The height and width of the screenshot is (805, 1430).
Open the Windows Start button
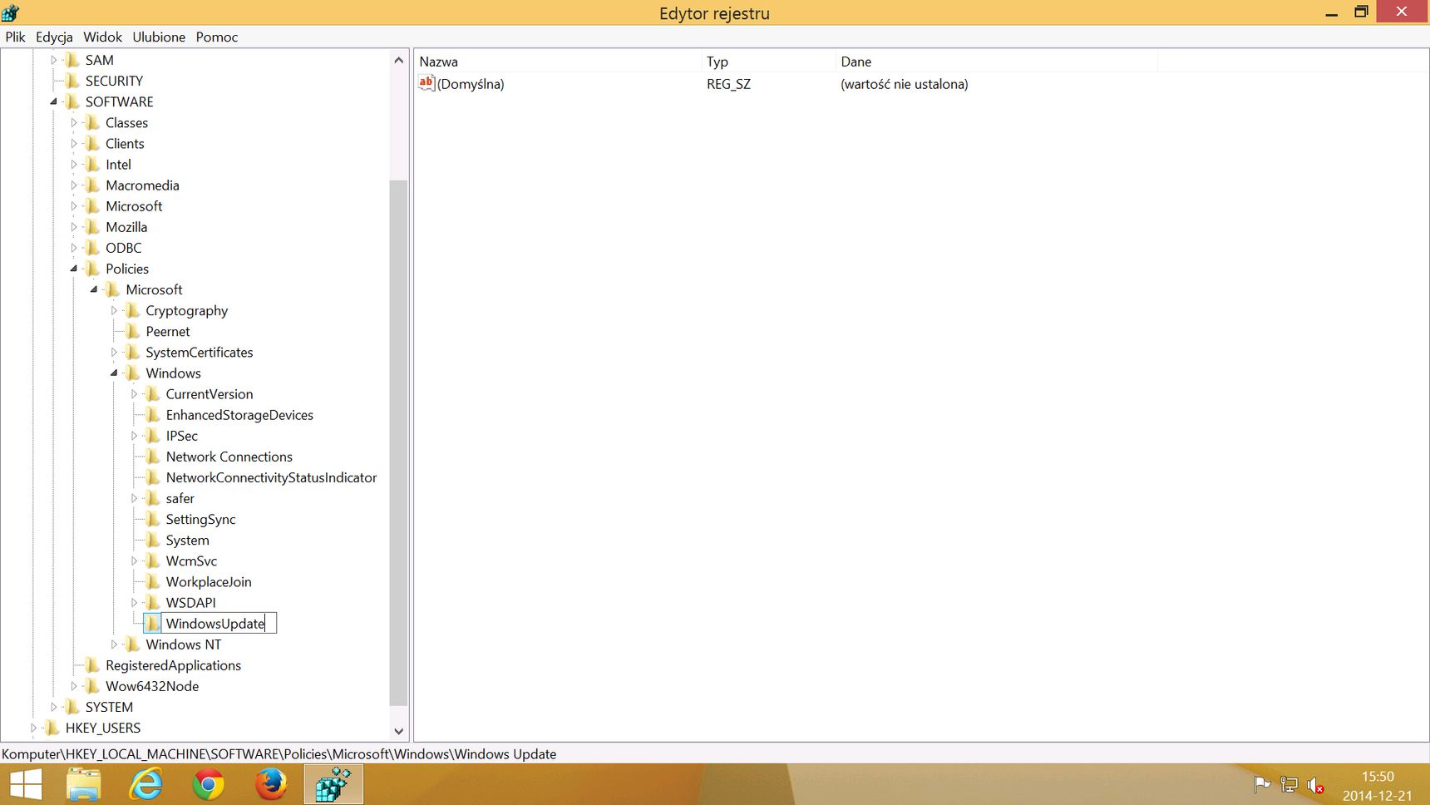click(26, 784)
